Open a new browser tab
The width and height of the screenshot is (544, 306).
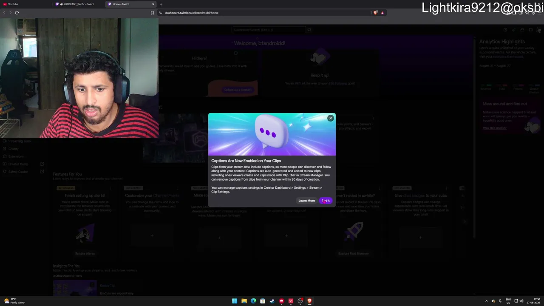161,4
